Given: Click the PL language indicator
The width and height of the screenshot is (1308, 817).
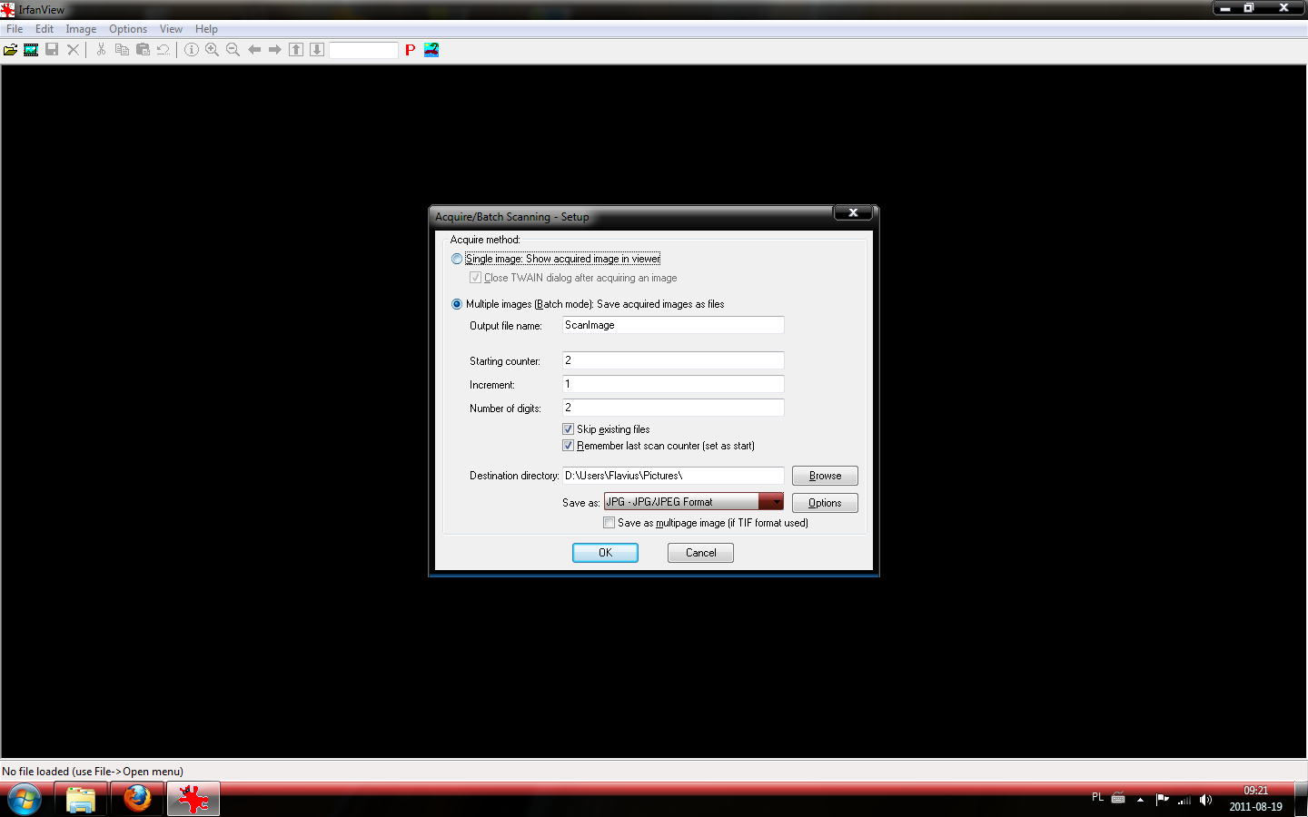Looking at the screenshot, I should pos(1097,798).
